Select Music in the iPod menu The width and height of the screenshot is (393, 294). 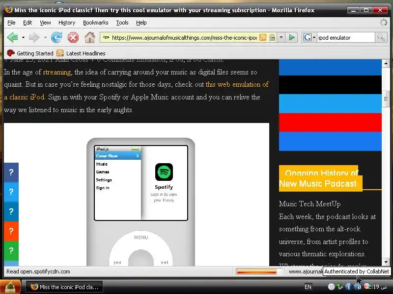pyautogui.click(x=102, y=164)
